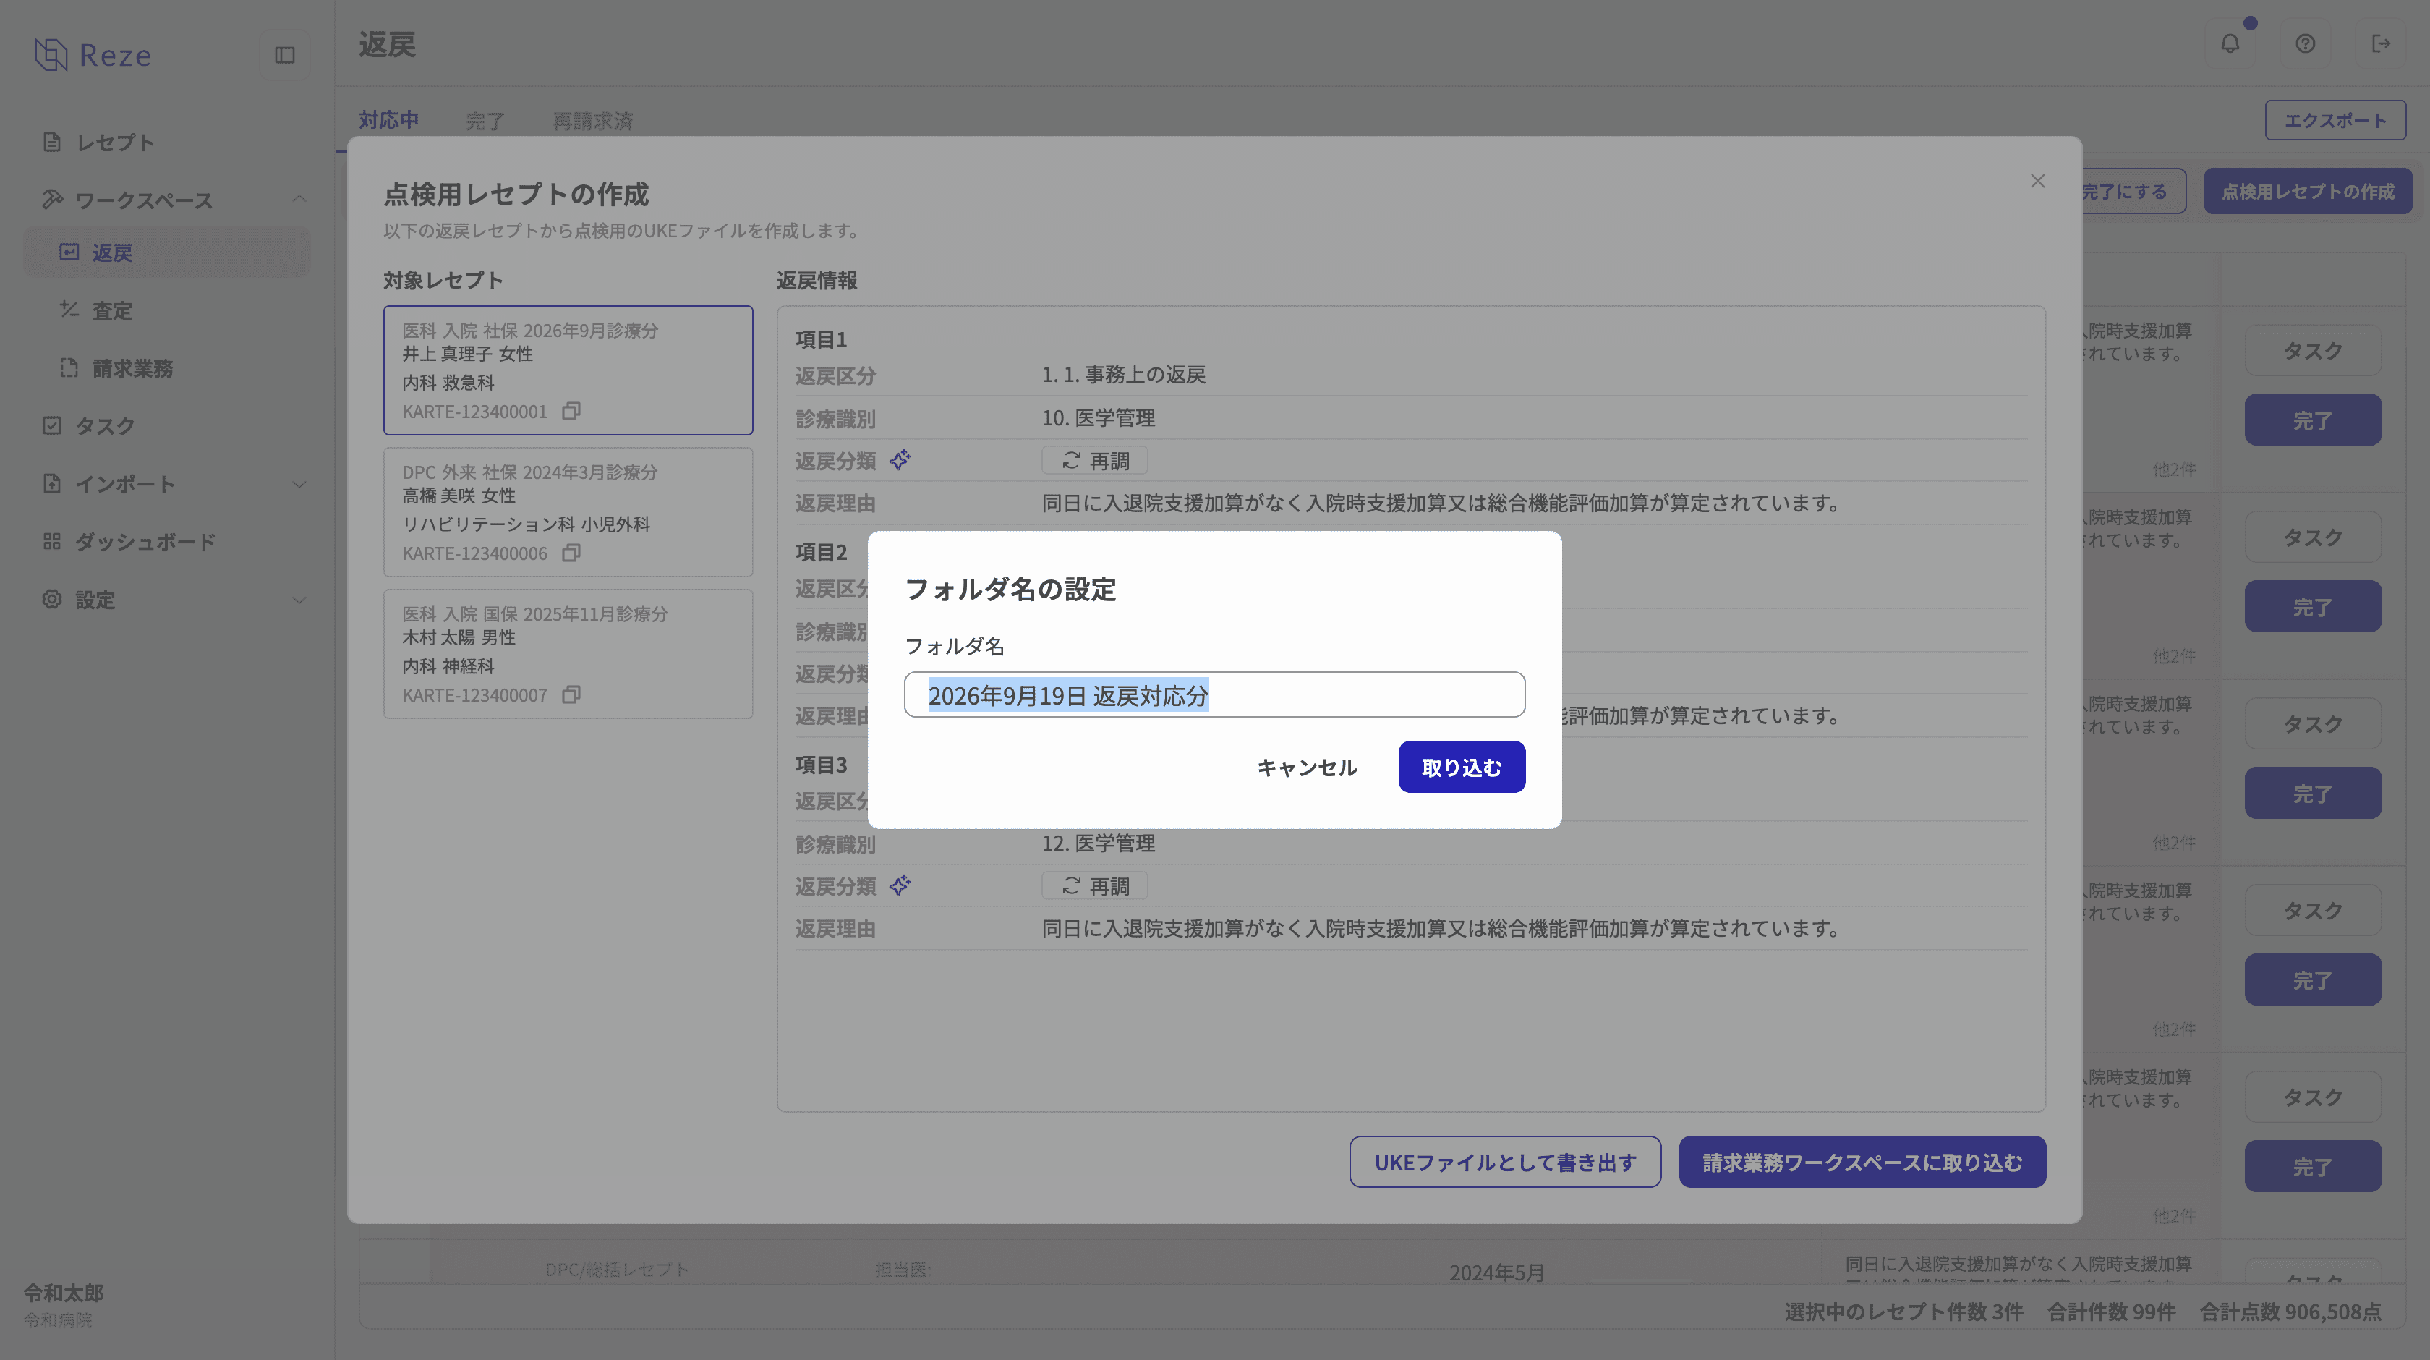Select the 木村 太陽 receipt card

(568, 654)
